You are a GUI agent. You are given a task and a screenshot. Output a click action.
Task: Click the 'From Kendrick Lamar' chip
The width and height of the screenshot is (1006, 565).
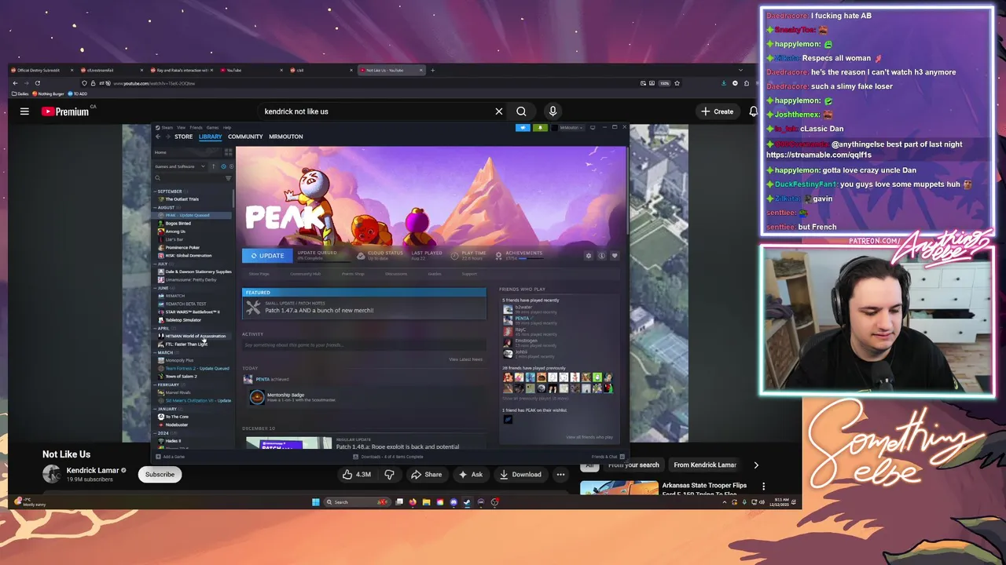[705, 465]
